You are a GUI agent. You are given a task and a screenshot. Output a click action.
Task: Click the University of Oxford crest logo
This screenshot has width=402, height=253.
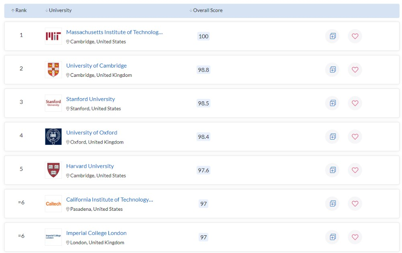[53, 136]
